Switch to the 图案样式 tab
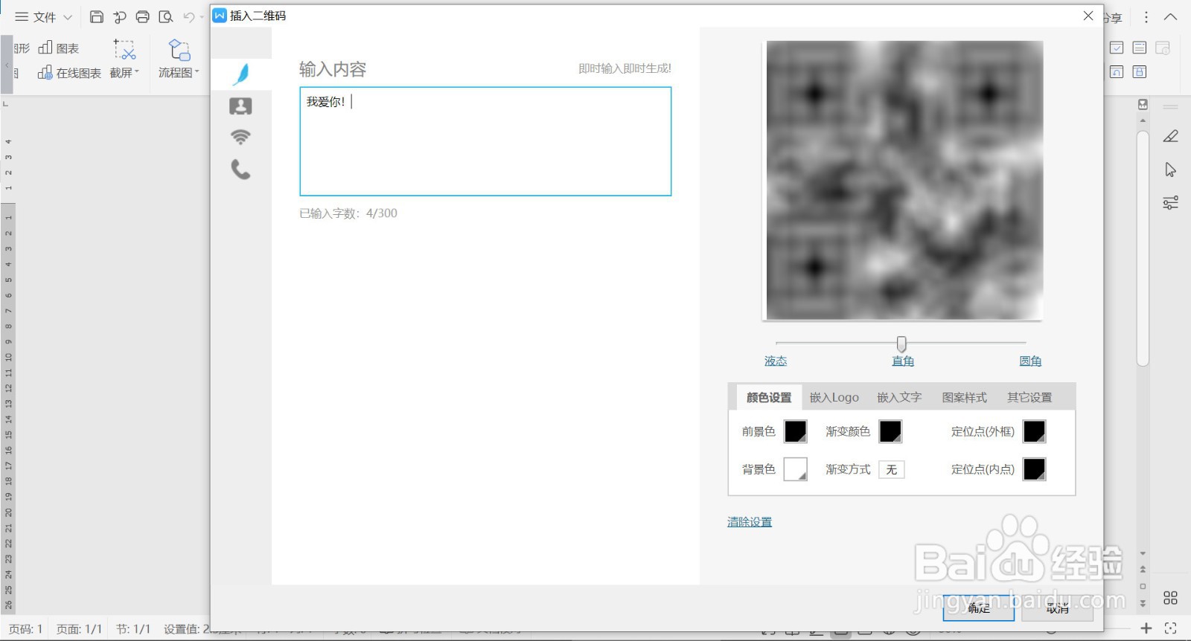This screenshot has height=641, width=1191. 965,397
